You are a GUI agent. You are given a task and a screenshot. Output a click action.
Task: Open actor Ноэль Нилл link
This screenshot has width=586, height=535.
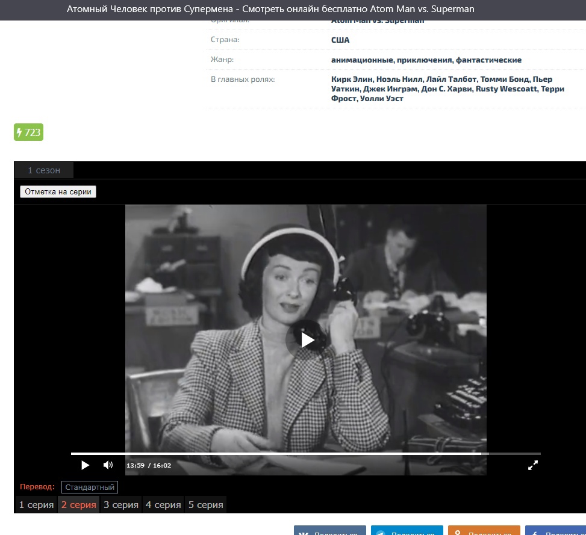point(399,79)
